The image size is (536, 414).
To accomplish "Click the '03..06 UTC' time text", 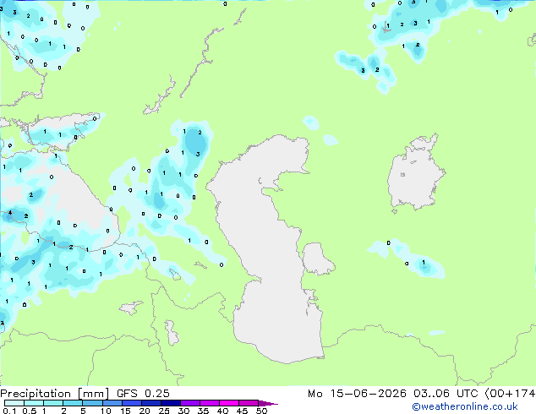I will [445, 394].
